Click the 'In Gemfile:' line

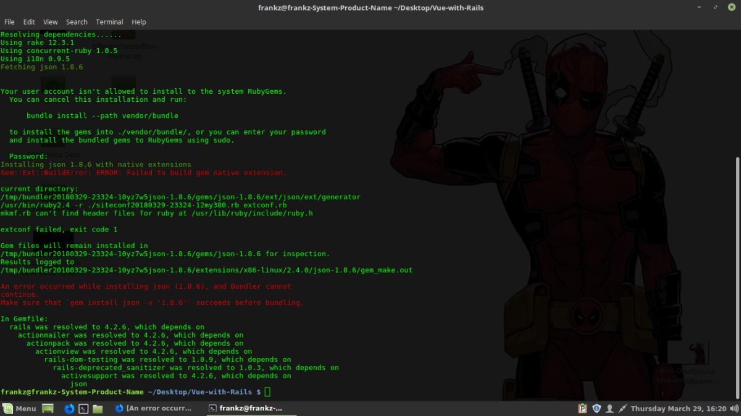click(x=24, y=318)
